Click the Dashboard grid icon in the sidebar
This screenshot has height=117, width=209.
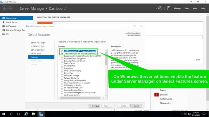tap(4, 18)
